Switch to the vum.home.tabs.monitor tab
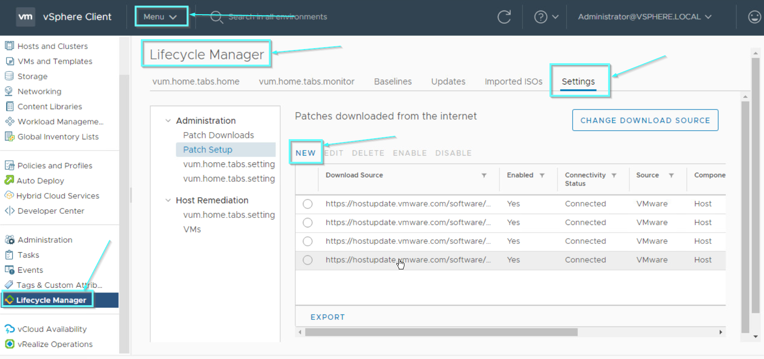The width and height of the screenshot is (764, 359). 307,82
